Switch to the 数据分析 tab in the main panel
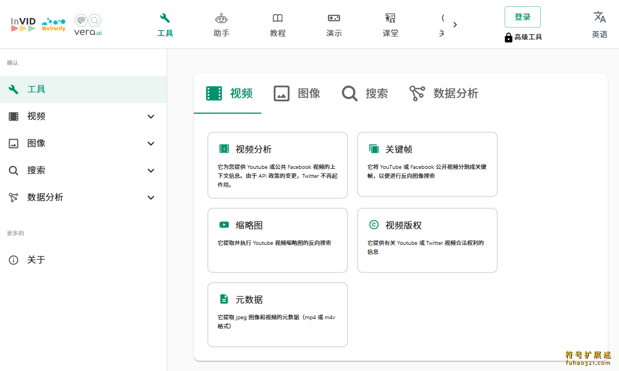 (x=443, y=93)
